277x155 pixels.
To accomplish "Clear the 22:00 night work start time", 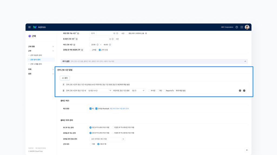I will [97, 45].
